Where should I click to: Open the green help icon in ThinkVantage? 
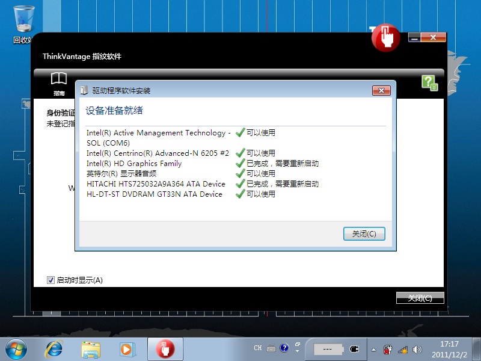[429, 83]
